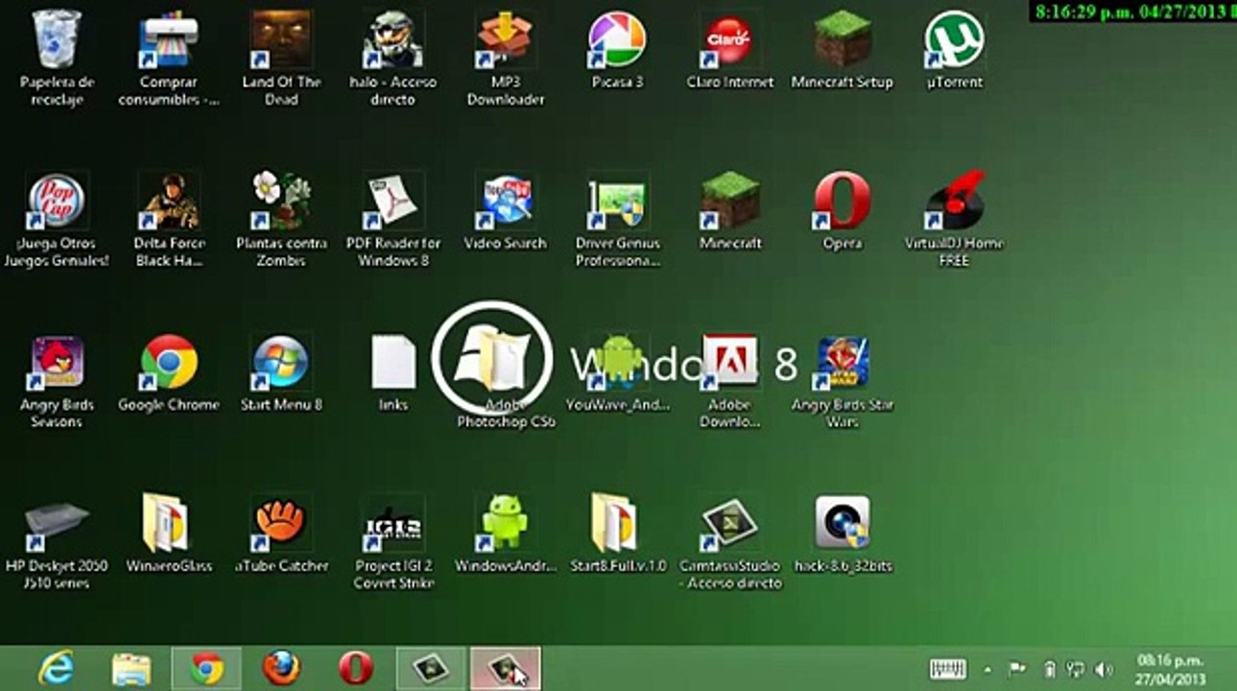The height and width of the screenshot is (691, 1237).
Task: Click the Claro Internet desktop icon
Action: (x=730, y=50)
